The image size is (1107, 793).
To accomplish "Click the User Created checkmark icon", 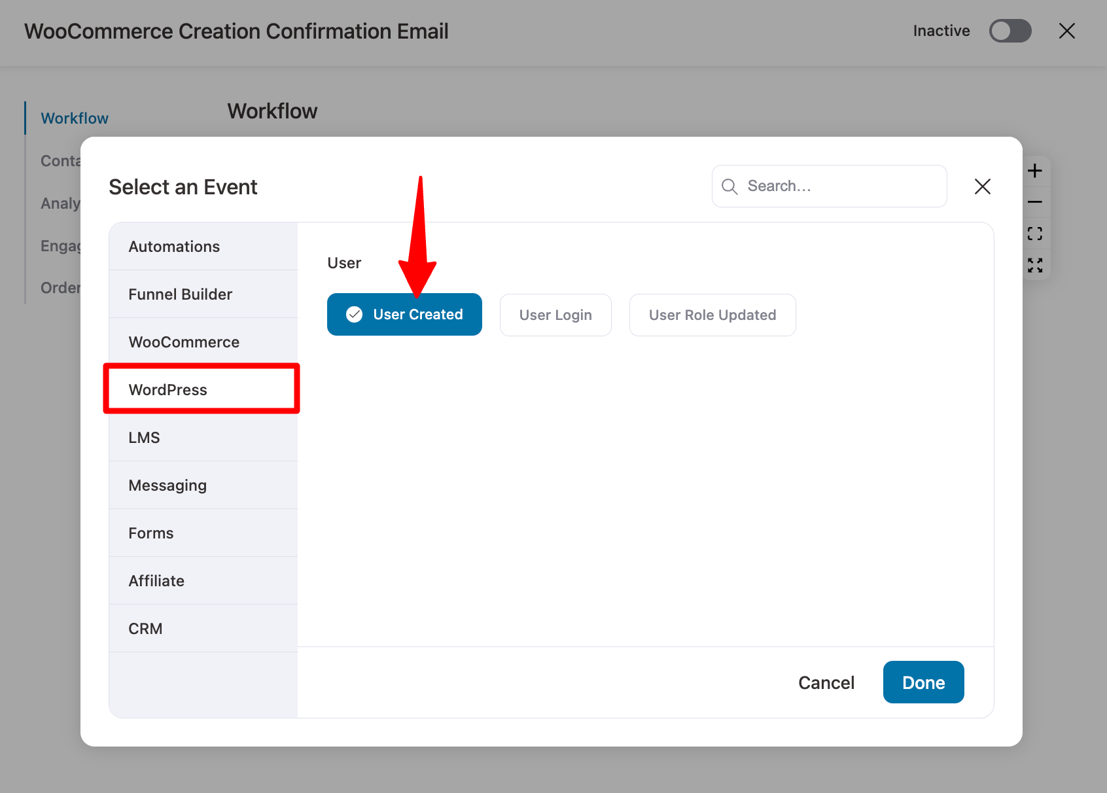I will pos(355,315).
